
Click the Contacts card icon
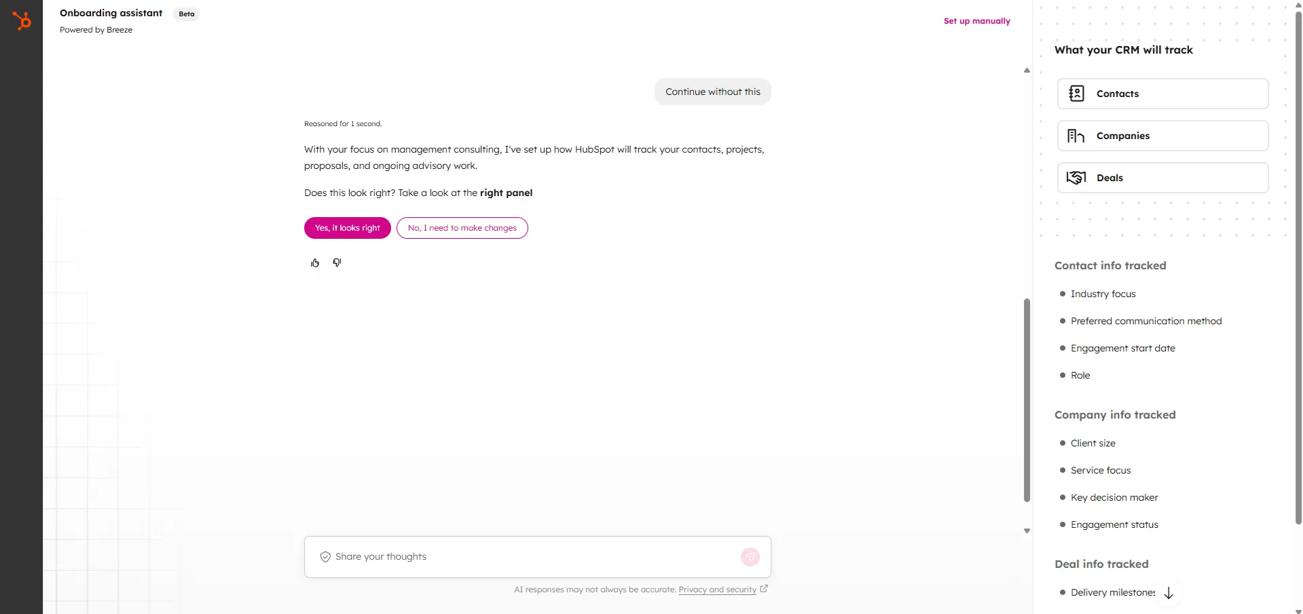point(1076,93)
